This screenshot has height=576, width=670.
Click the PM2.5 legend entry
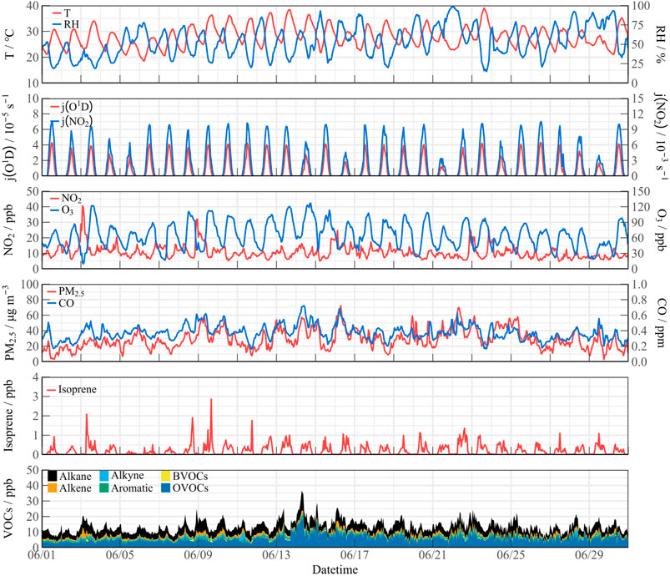click(x=65, y=292)
